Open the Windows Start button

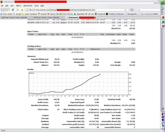163,2
